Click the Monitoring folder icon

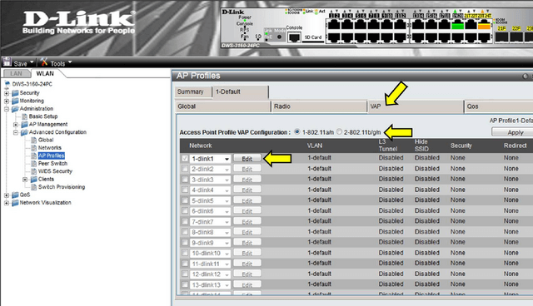(15, 101)
